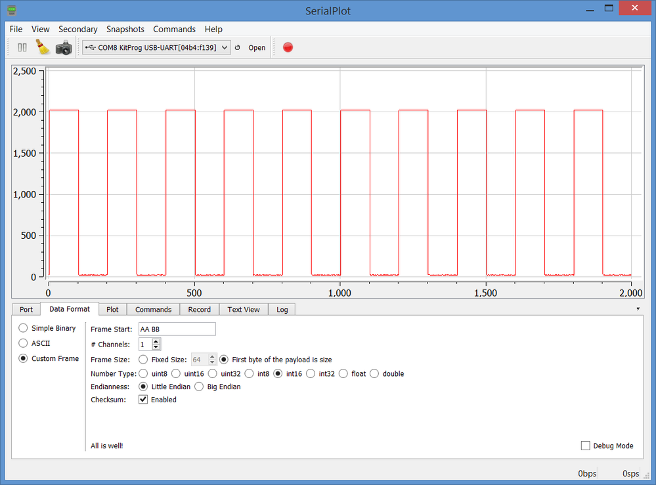The width and height of the screenshot is (656, 485).
Task: Increase the number of channels with the stepper
Action: 156,341
